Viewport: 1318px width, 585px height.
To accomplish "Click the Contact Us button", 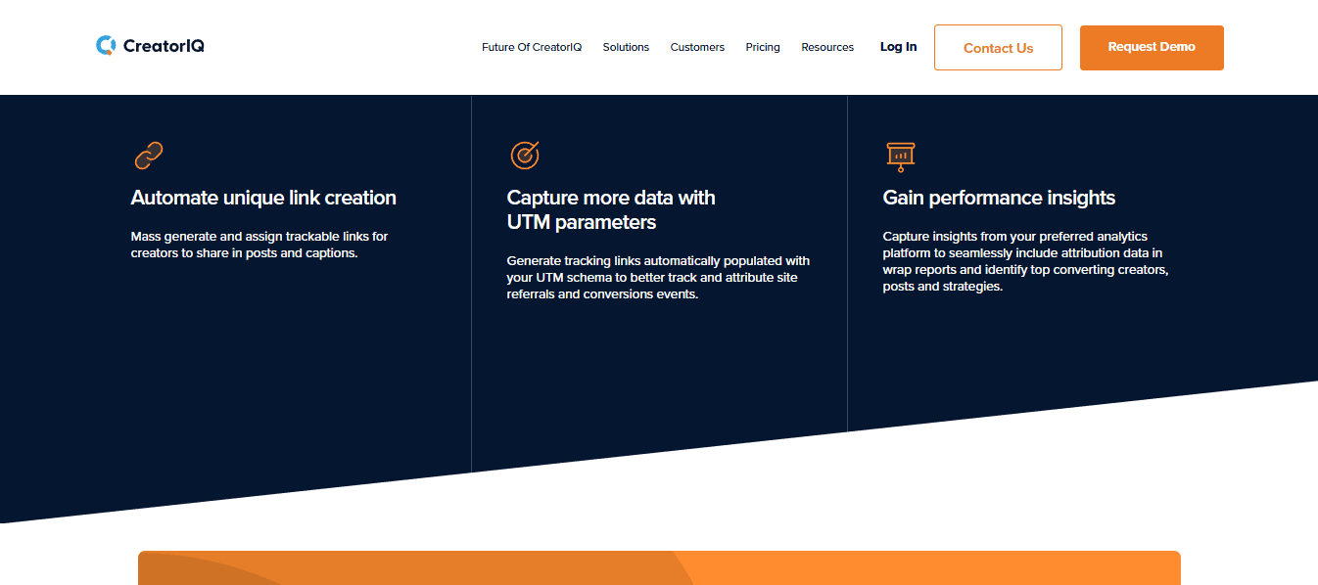I will coord(998,48).
